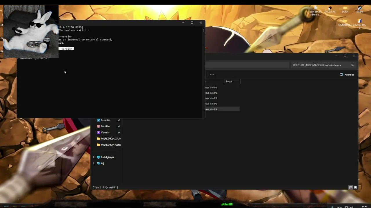The width and height of the screenshot is (371, 208).
Task: Open the MQRKSMQN_27 folder in sidebar
Action: pyautogui.click(x=109, y=139)
